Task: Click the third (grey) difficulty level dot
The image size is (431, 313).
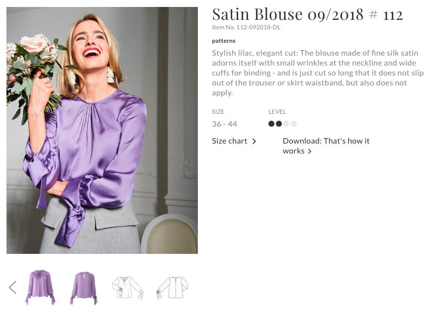Action: point(286,124)
